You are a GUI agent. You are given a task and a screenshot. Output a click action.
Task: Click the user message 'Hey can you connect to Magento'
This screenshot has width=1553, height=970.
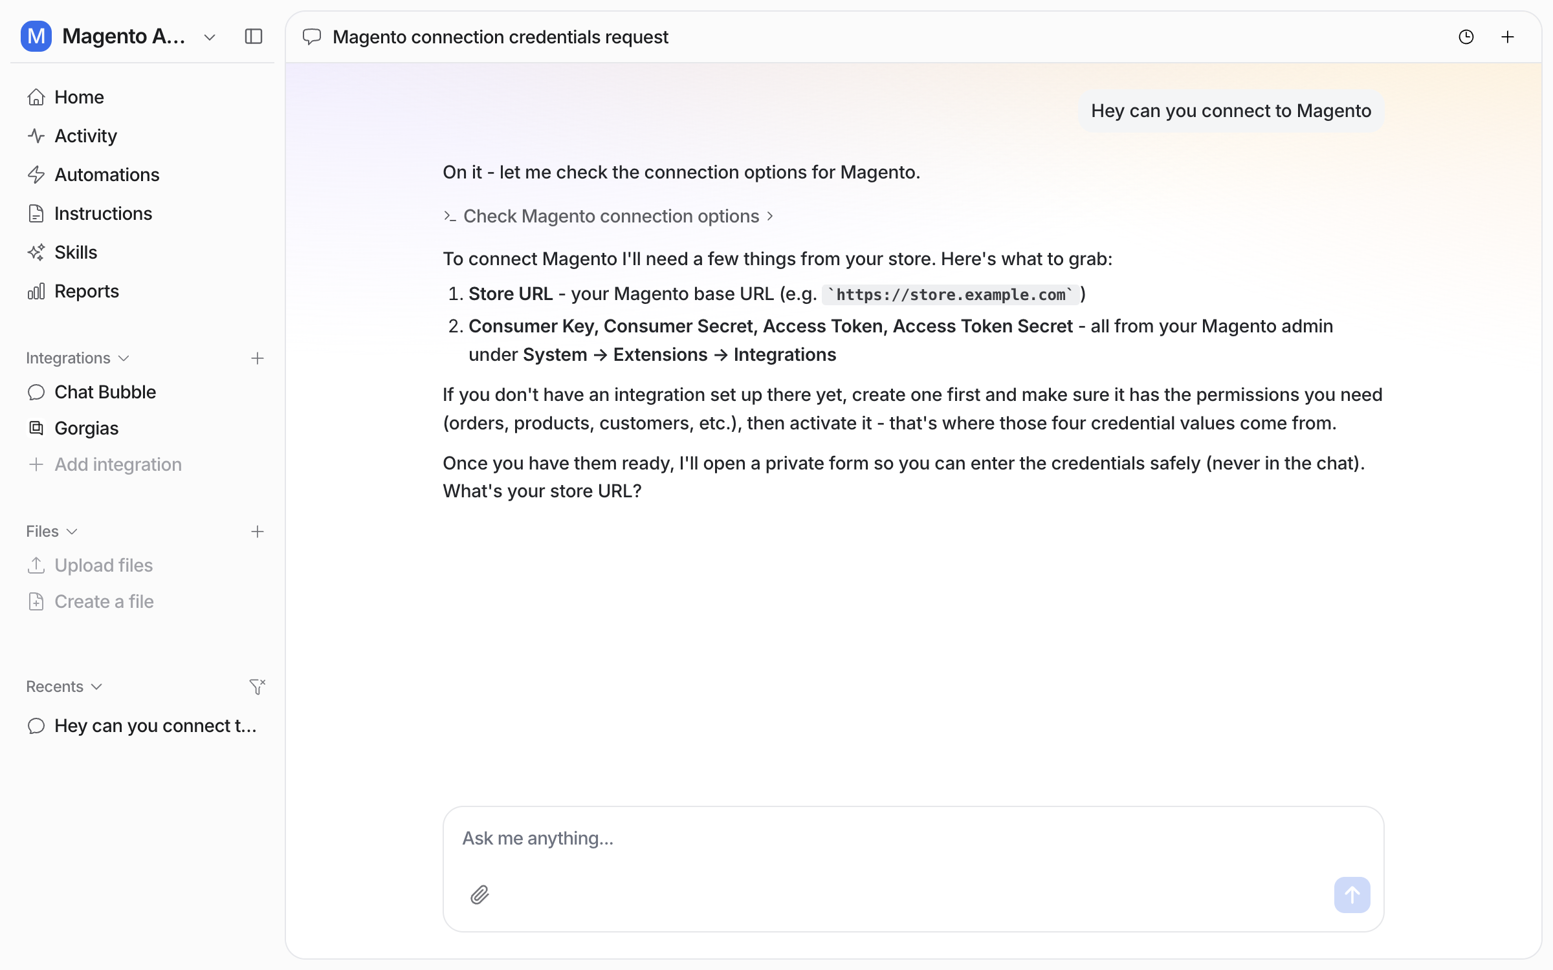1231,111
